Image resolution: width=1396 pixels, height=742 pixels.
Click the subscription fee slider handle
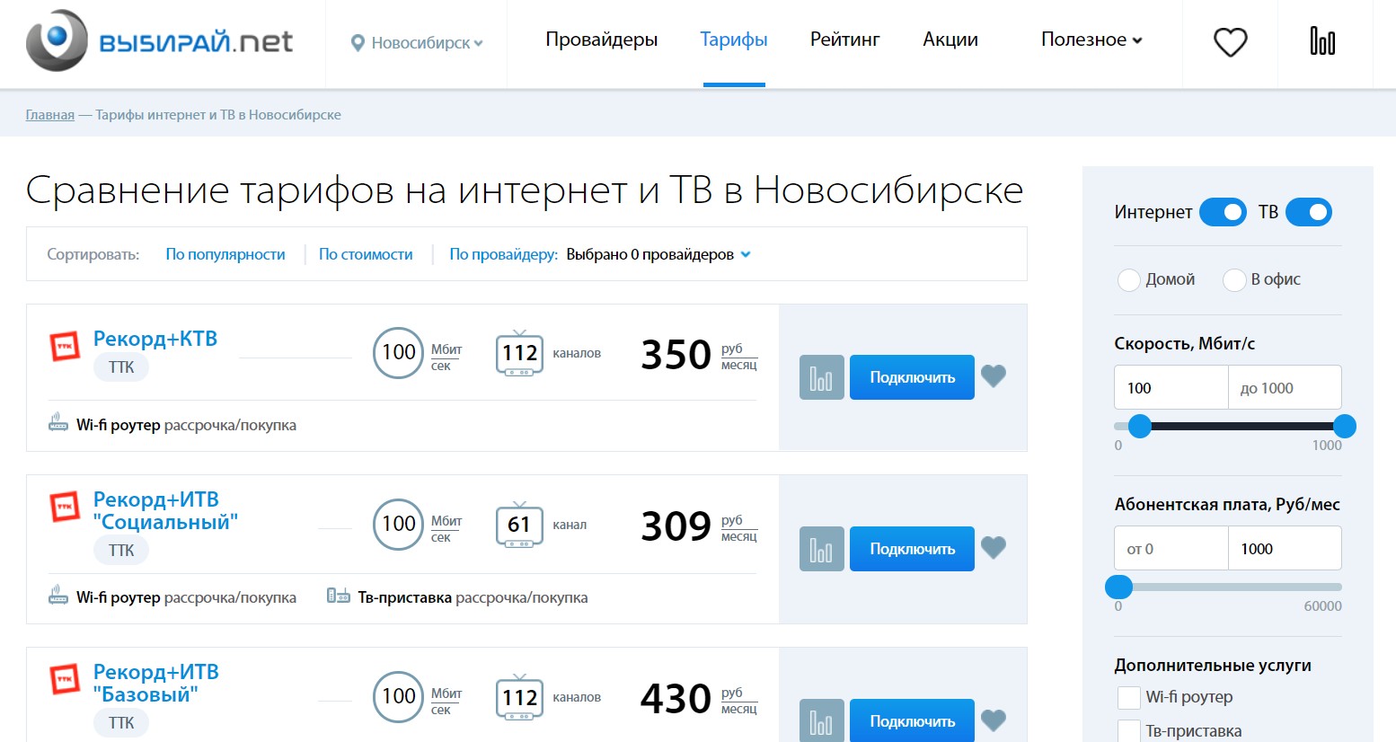click(x=1118, y=587)
